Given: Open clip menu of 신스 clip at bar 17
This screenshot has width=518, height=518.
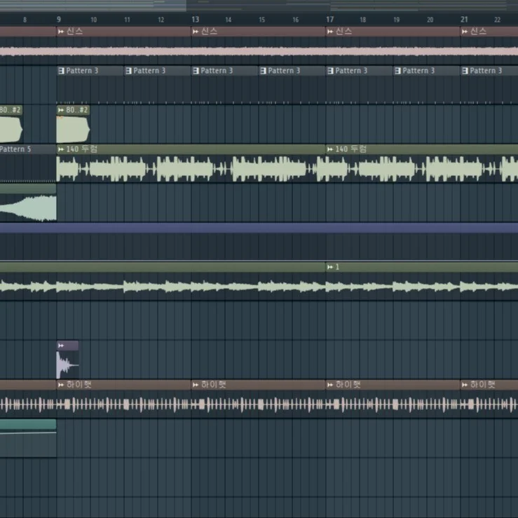Looking at the screenshot, I should (x=330, y=32).
